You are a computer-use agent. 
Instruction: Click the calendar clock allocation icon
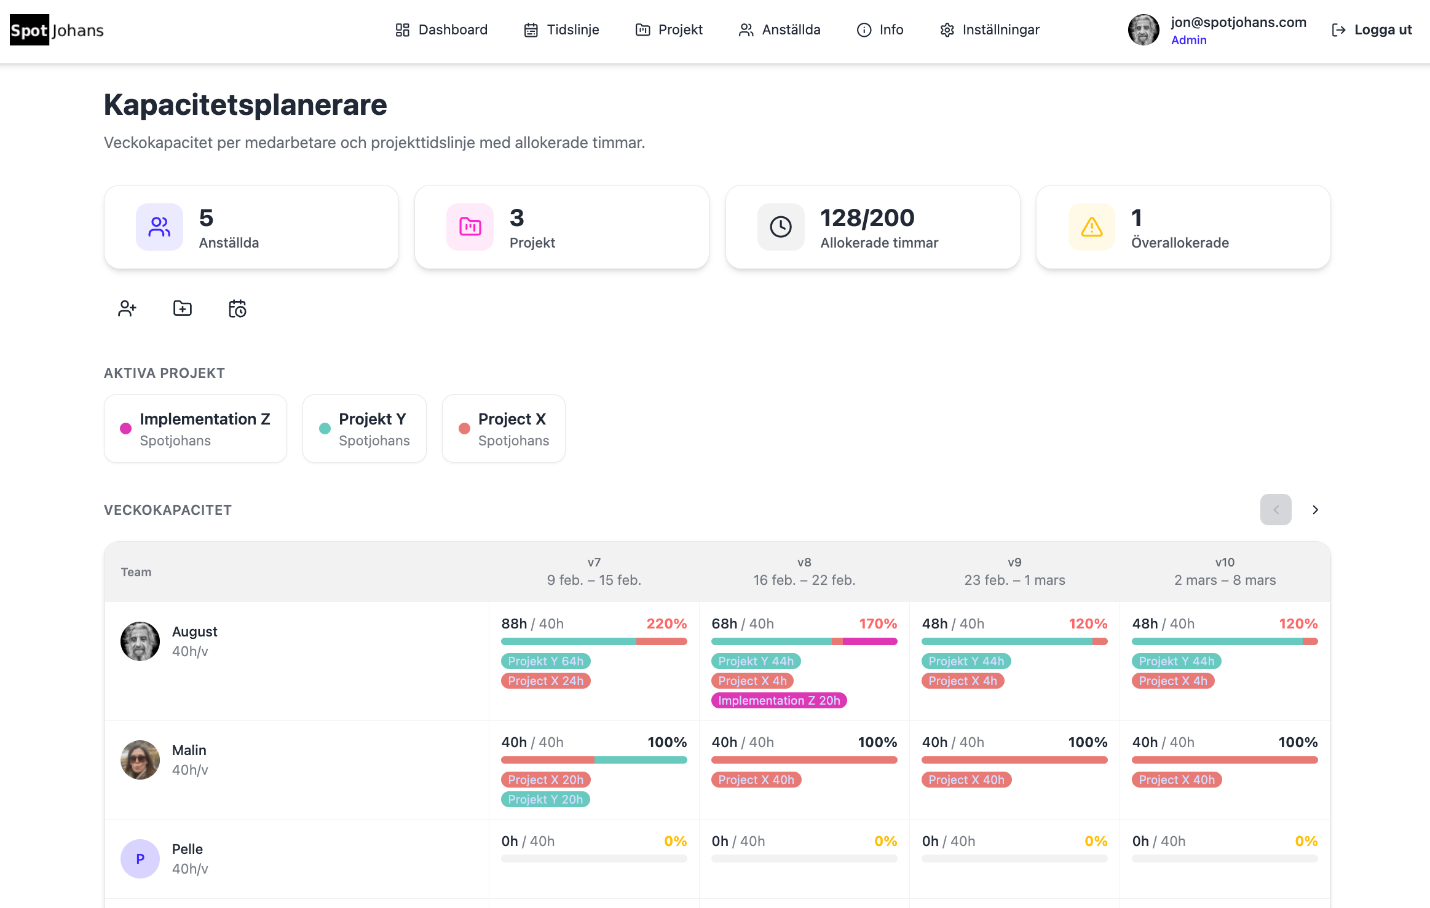point(237,308)
